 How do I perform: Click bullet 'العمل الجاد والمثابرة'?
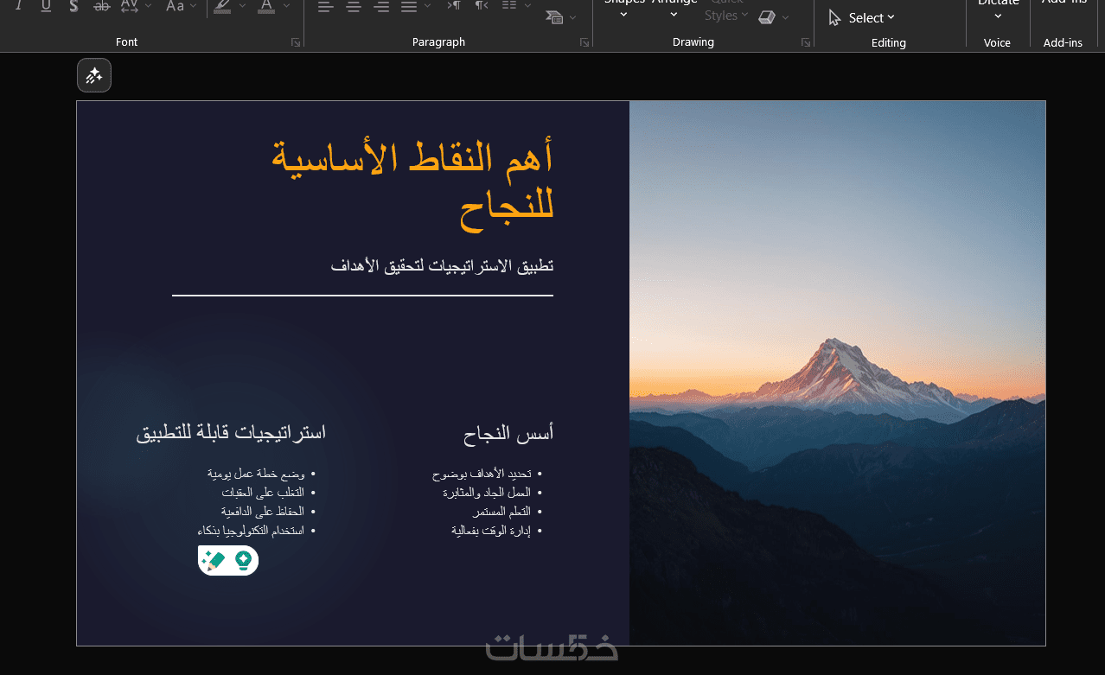click(487, 493)
